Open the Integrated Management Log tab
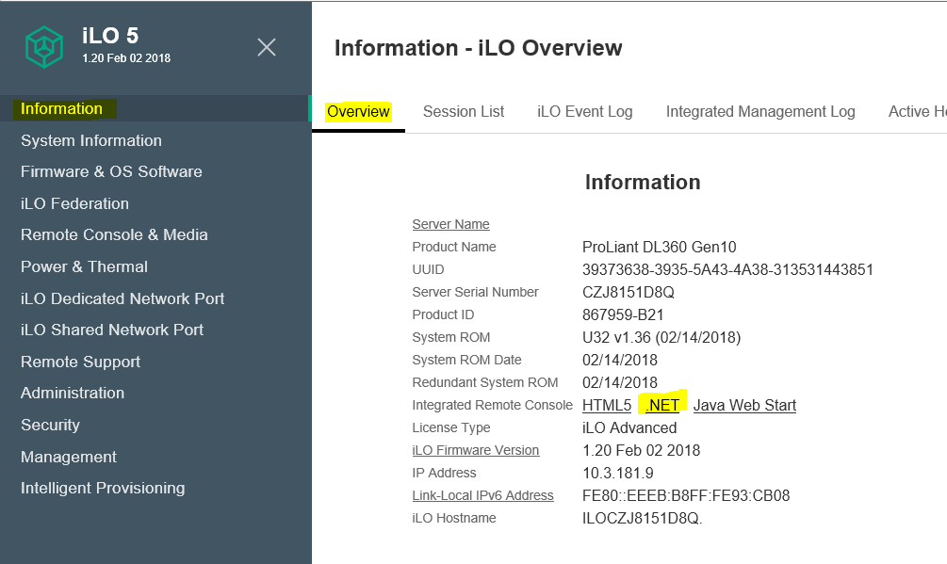The width and height of the screenshot is (947, 564). (x=760, y=111)
